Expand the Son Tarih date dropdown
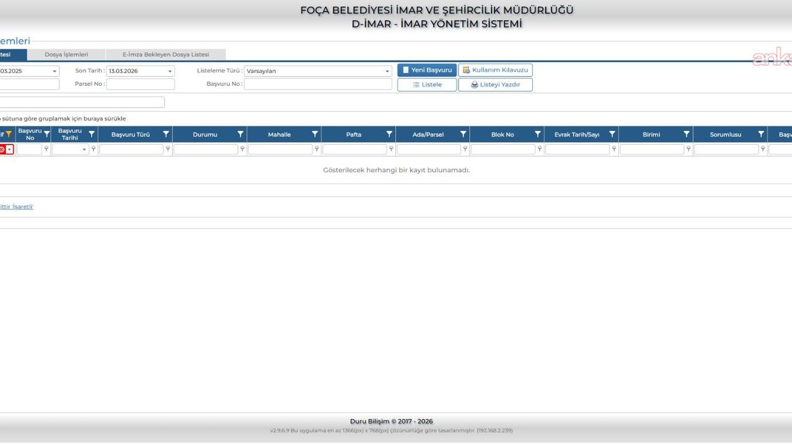Viewport: 792px width, 445px height. point(170,71)
